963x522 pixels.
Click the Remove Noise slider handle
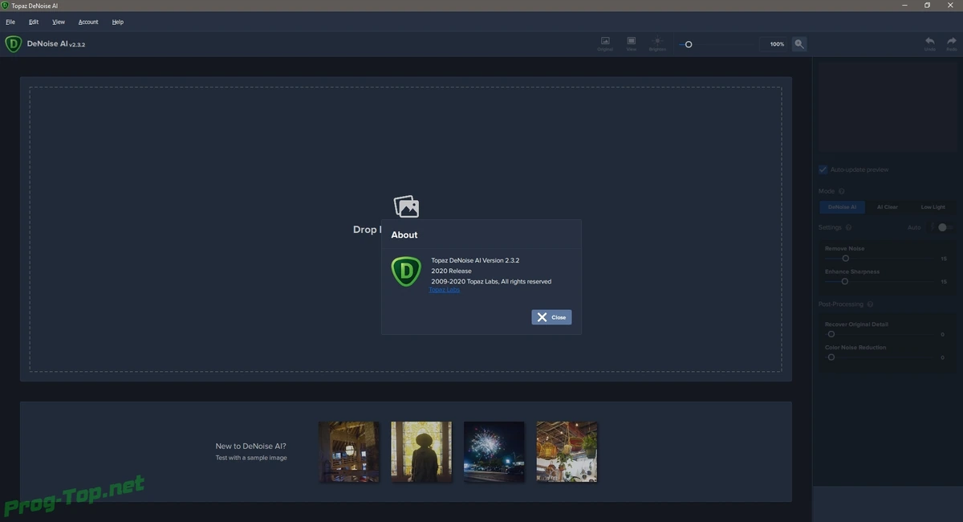click(x=845, y=259)
